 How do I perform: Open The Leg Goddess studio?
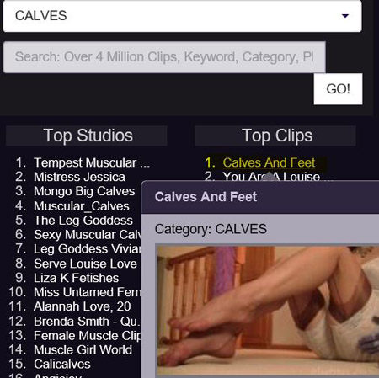pos(83,221)
